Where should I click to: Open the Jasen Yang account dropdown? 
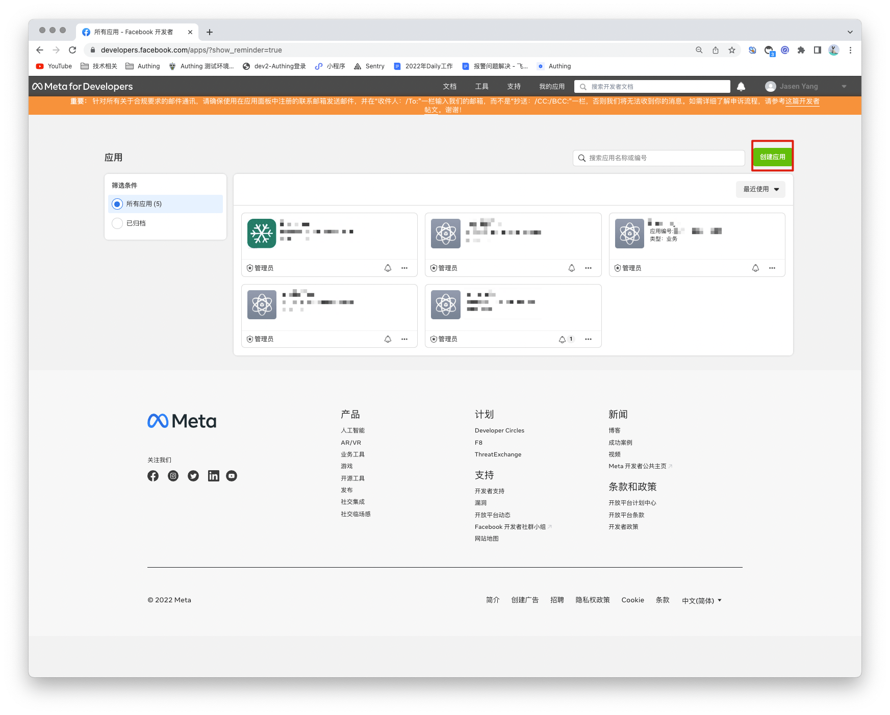click(805, 87)
